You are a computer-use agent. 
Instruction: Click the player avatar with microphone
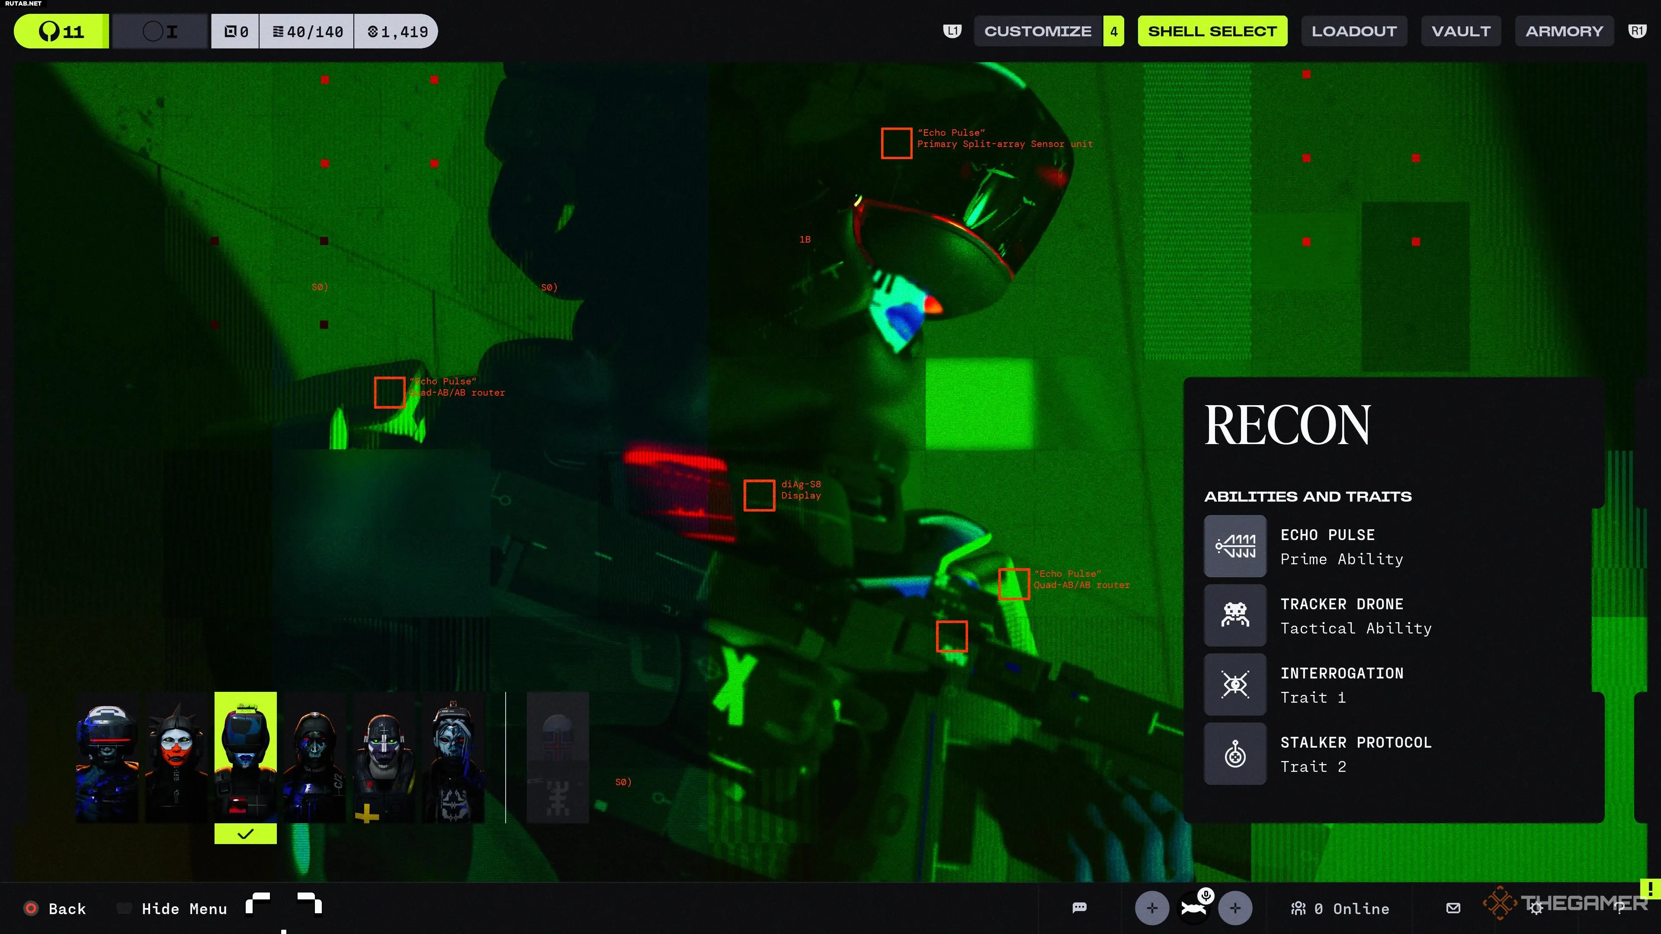[x=1194, y=908]
